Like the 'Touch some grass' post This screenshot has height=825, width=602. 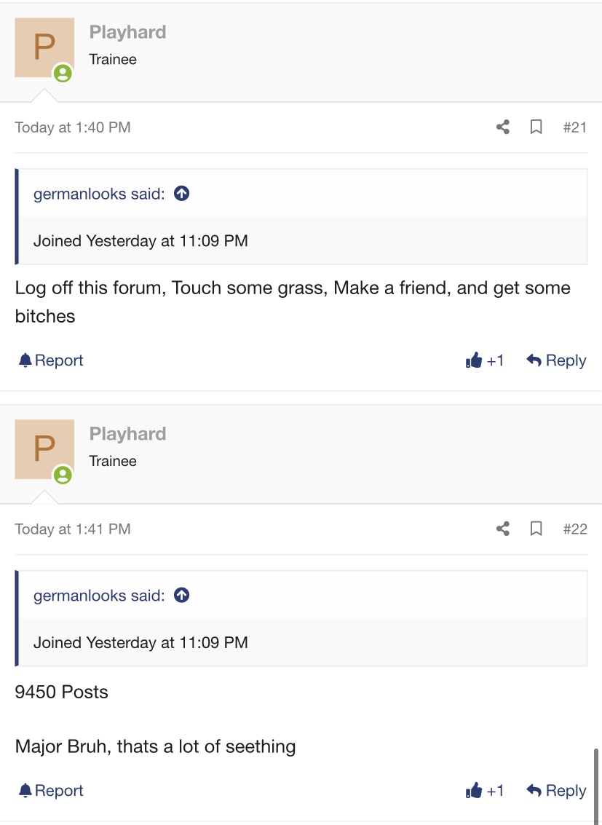485,360
